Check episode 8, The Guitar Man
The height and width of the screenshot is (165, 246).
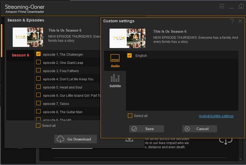click(38, 111)
